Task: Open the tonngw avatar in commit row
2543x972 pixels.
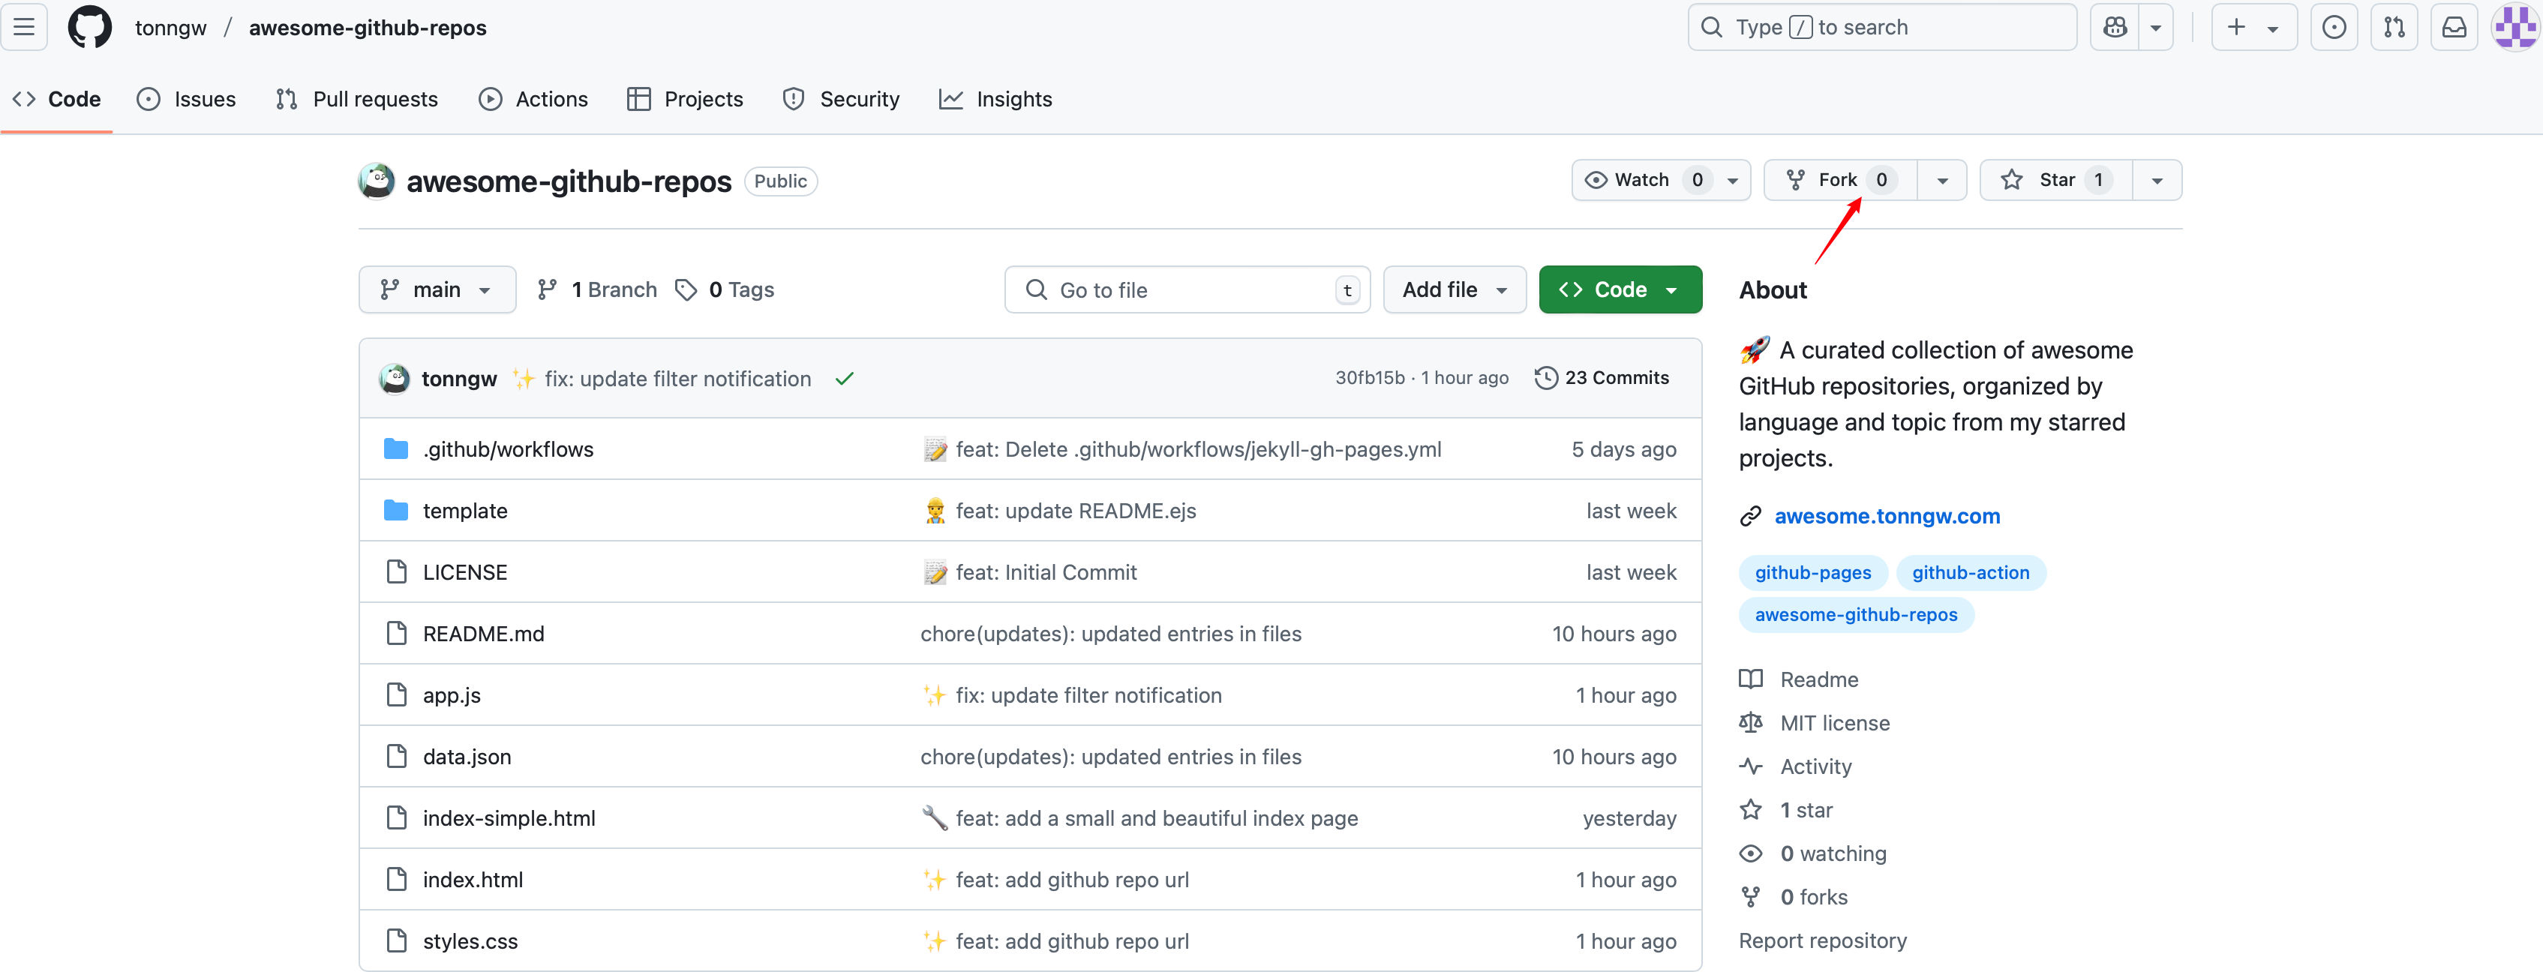Action: point(395,378)
